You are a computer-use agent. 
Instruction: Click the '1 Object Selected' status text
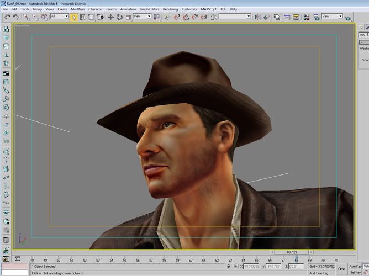(x=44, y=267)
